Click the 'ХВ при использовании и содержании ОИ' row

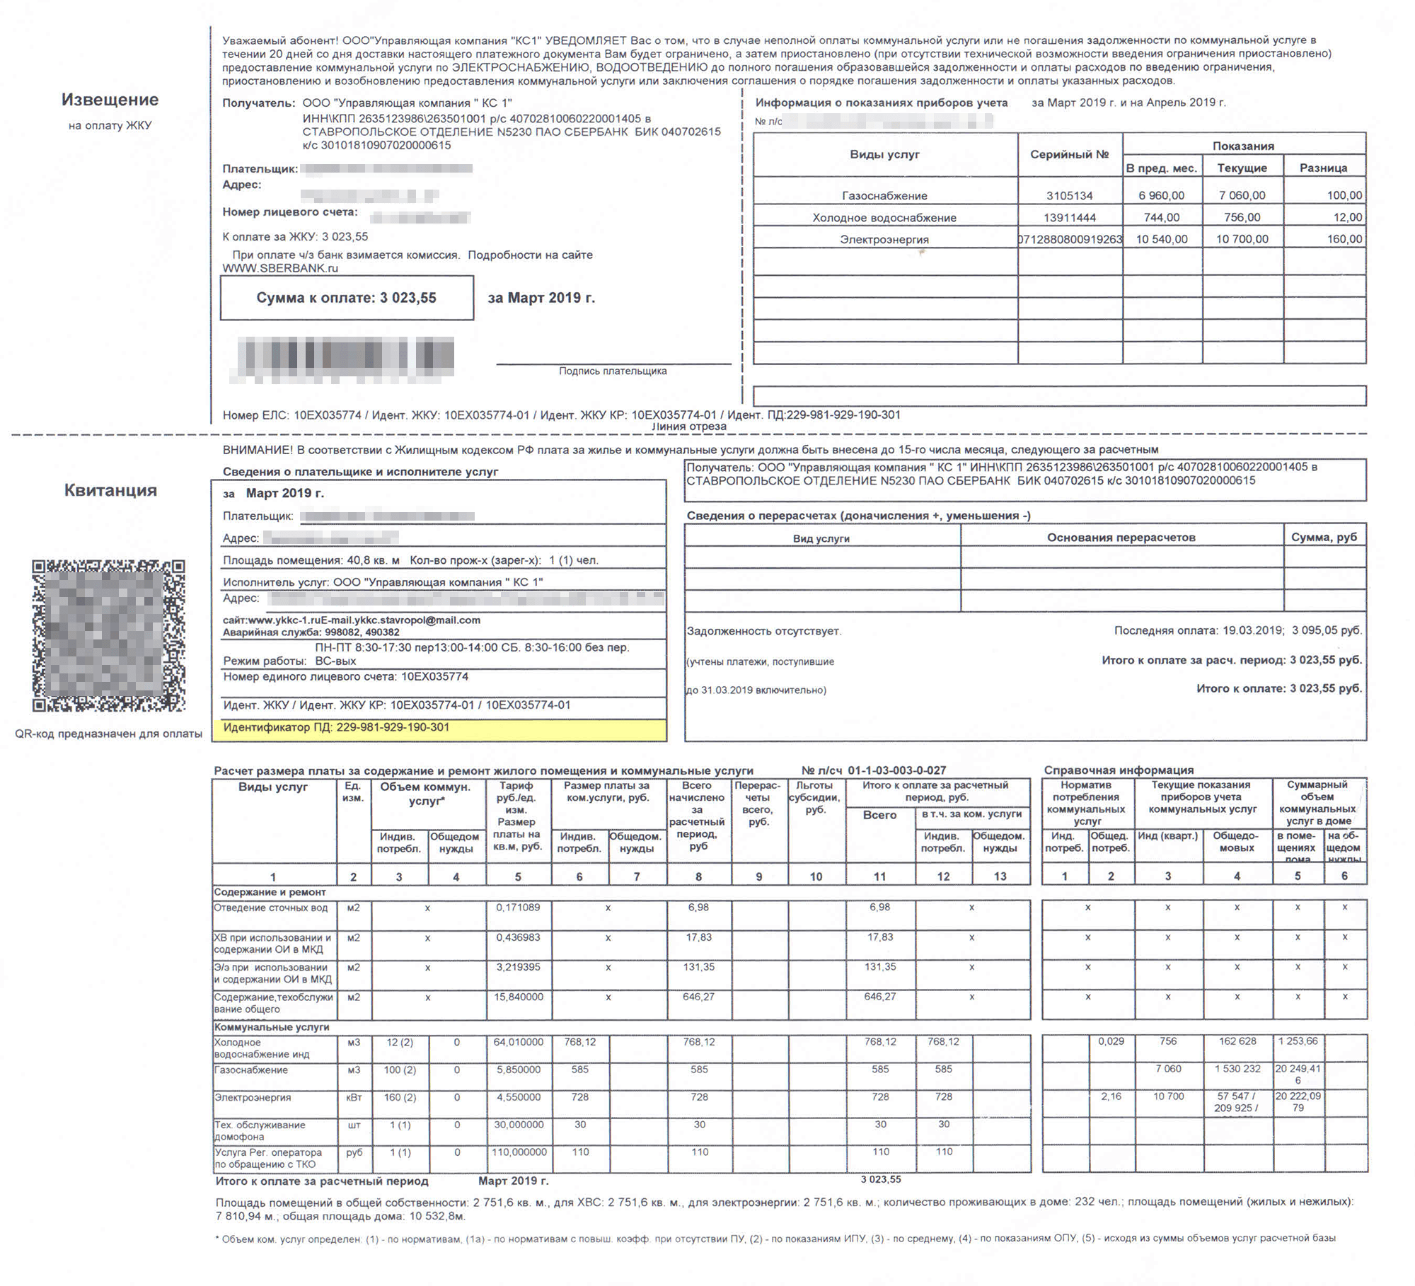pos(272,944)
